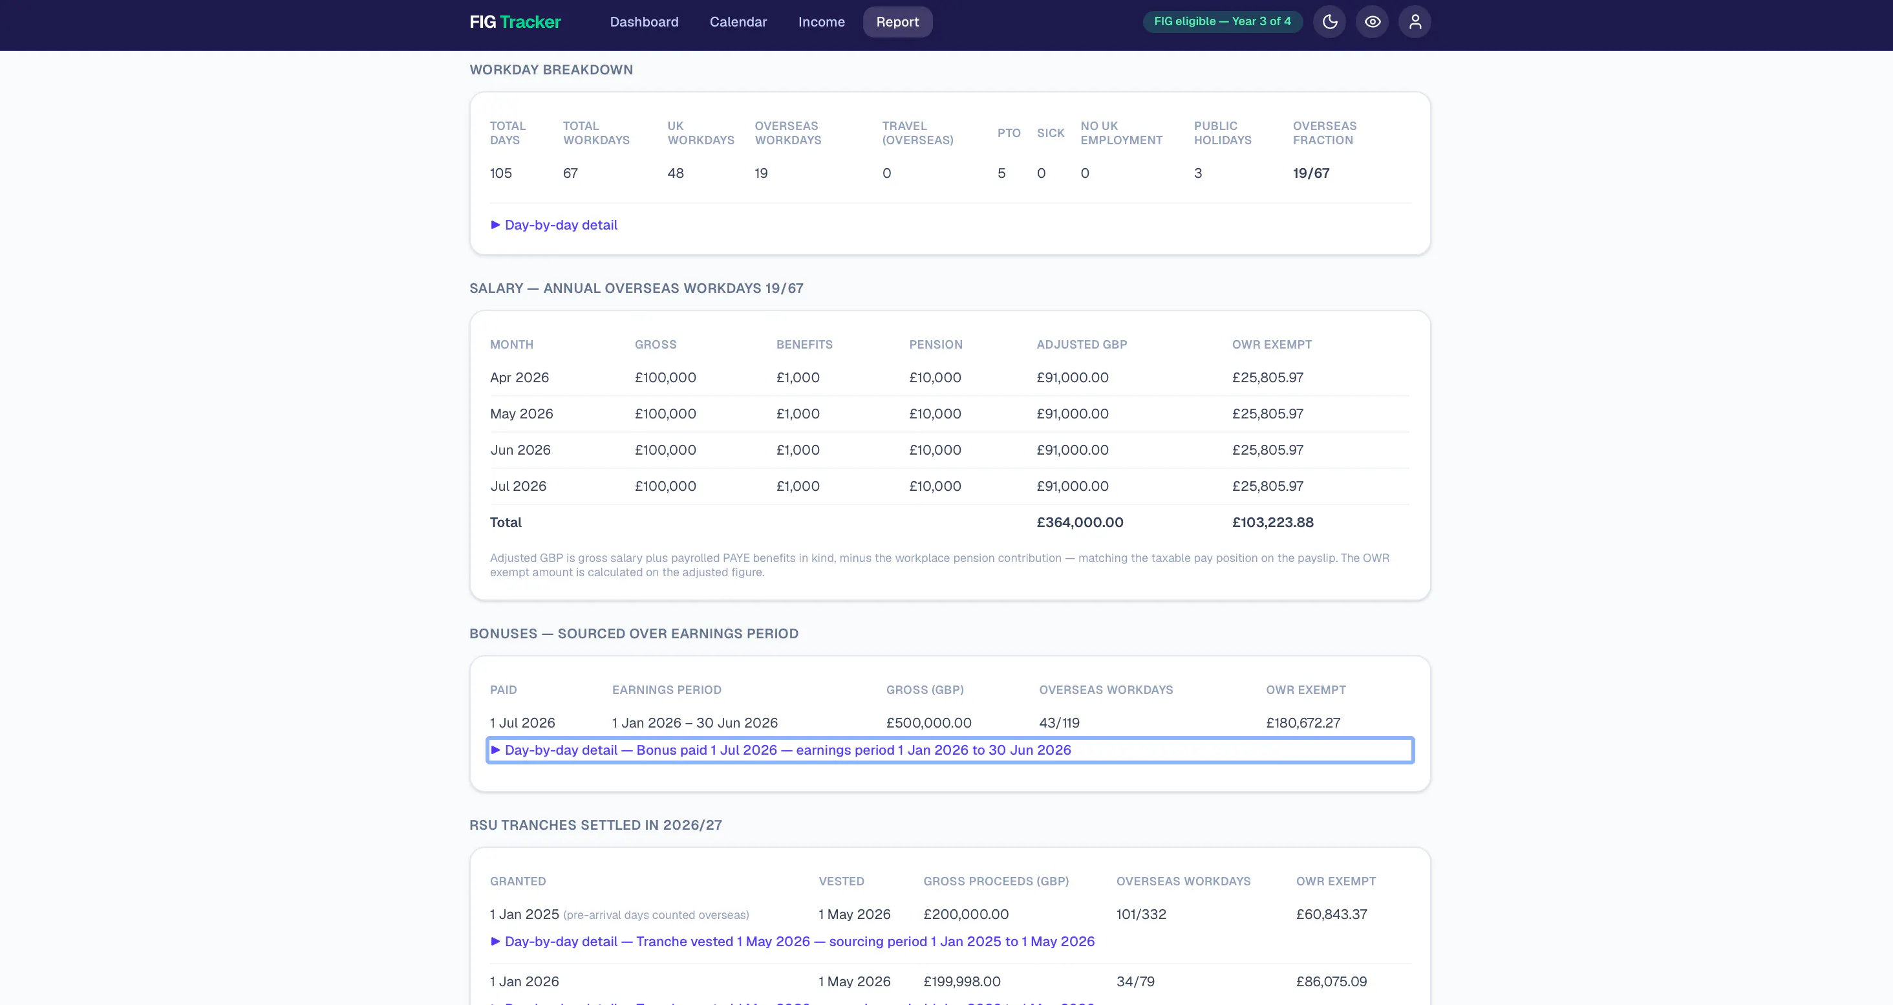The image size is (1893, 1005).
Task: Open the Dashboard tab
Action: (x=644, y=22)
